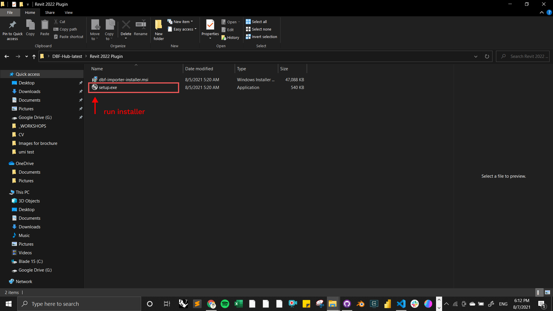Open file History
This screenshot has height=311, width=553.
230,37
